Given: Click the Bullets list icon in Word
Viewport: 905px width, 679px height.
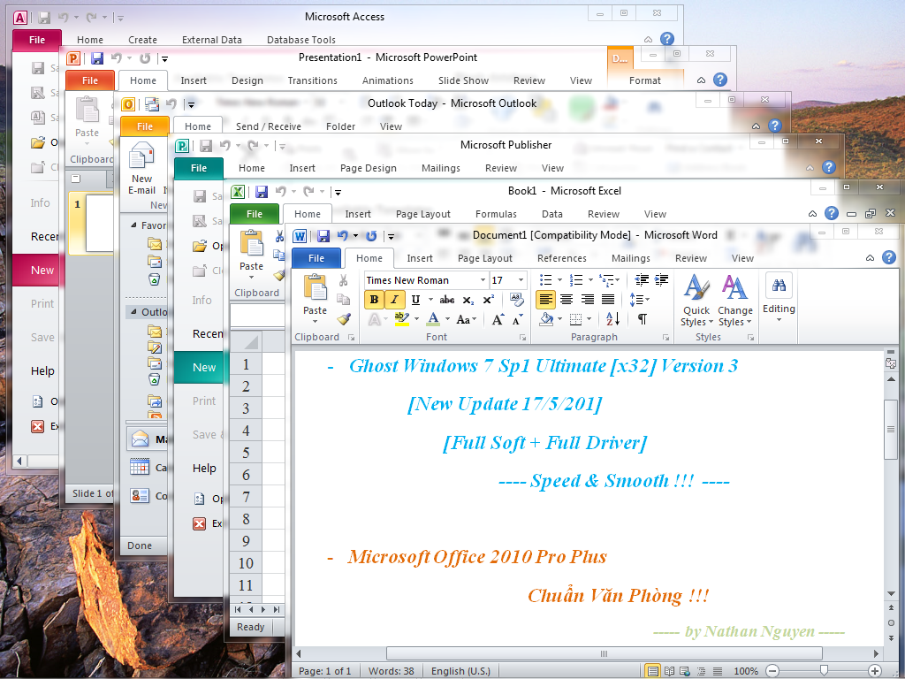Looking at the screenshot, I should point(545,280).
